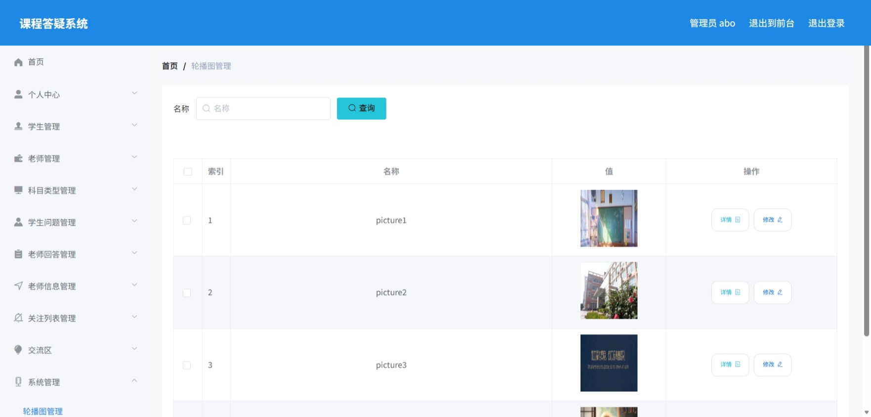871x417 pixels.
Task: Click the student icon beside 学生管理
Action: (18, 126)
